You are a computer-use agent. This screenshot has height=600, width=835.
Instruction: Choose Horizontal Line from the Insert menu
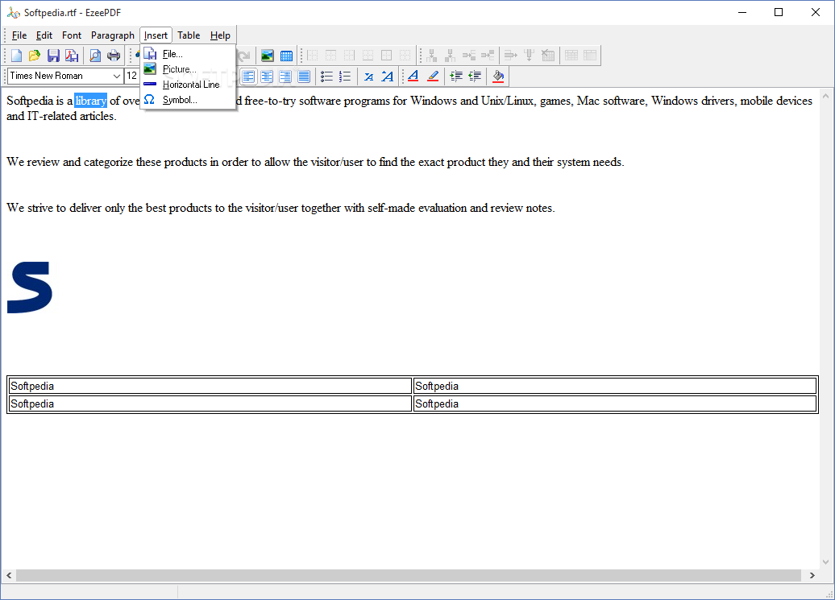[x=188, y=85]
